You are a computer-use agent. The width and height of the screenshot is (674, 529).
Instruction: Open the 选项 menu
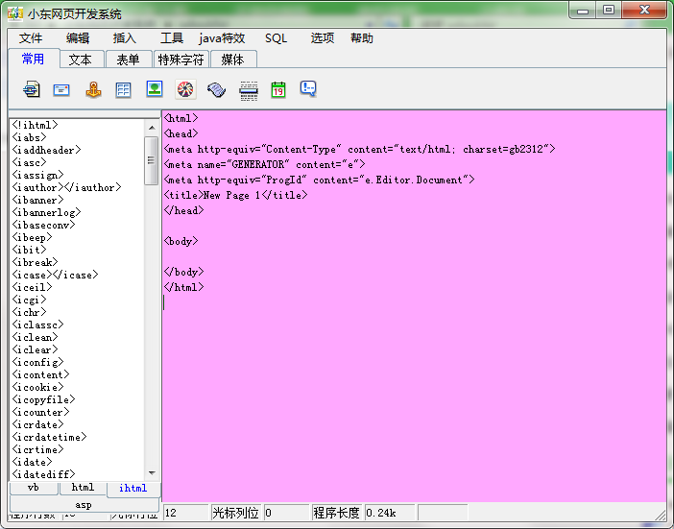point(323,38)
